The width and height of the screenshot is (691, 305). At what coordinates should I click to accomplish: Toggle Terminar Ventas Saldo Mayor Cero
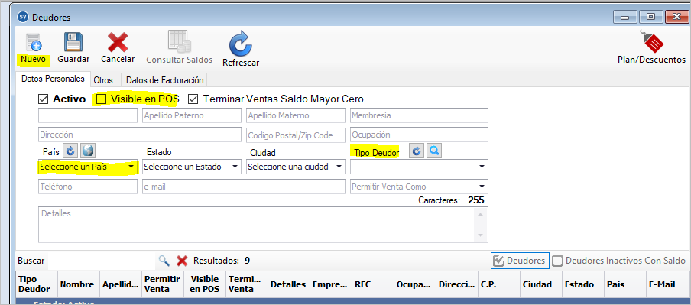[193, 99]
